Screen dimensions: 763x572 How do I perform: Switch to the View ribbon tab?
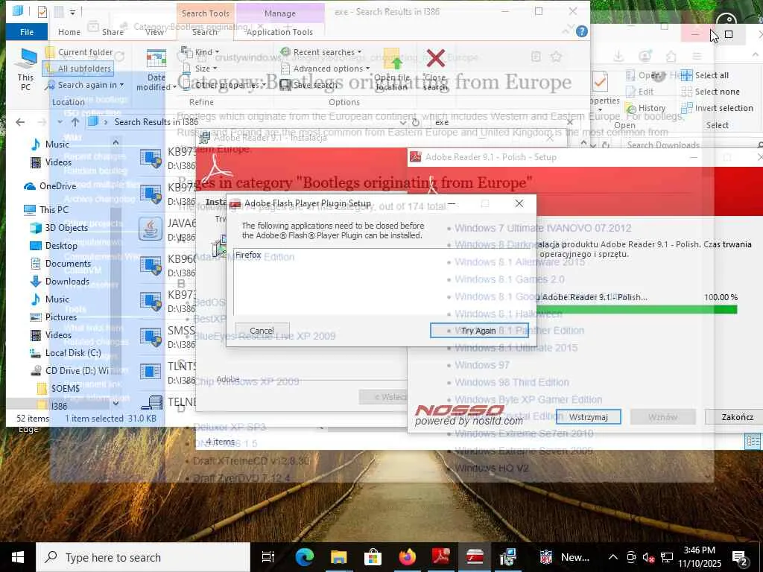click(x=155, y=32)
